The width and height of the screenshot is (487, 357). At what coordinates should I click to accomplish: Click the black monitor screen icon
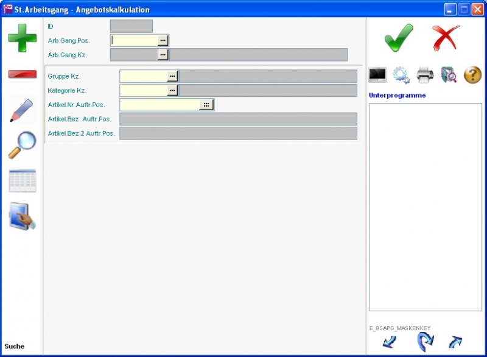(x=377, y=75)
